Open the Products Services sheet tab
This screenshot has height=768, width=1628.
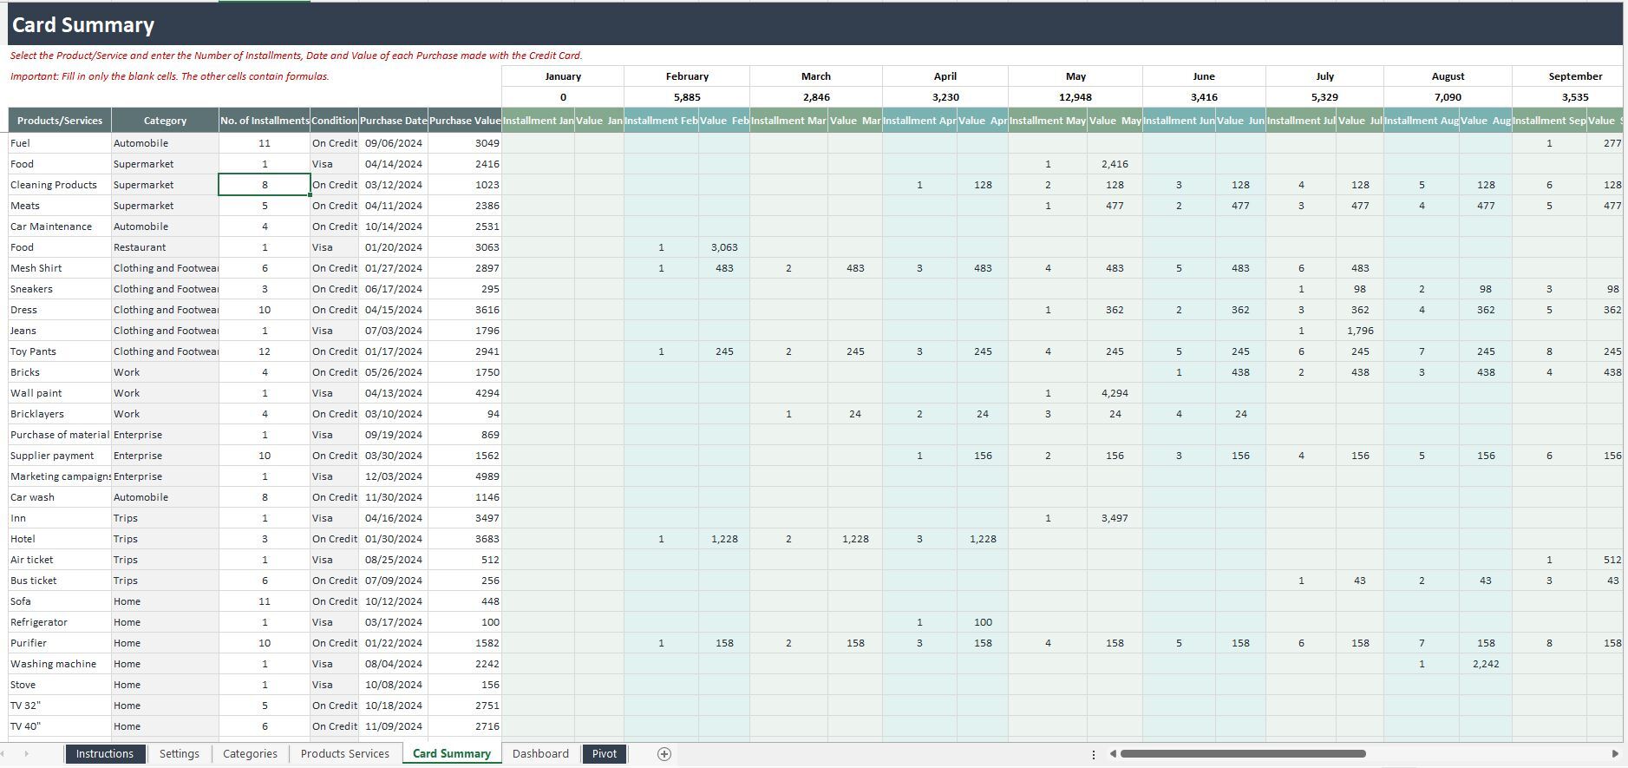344,754
